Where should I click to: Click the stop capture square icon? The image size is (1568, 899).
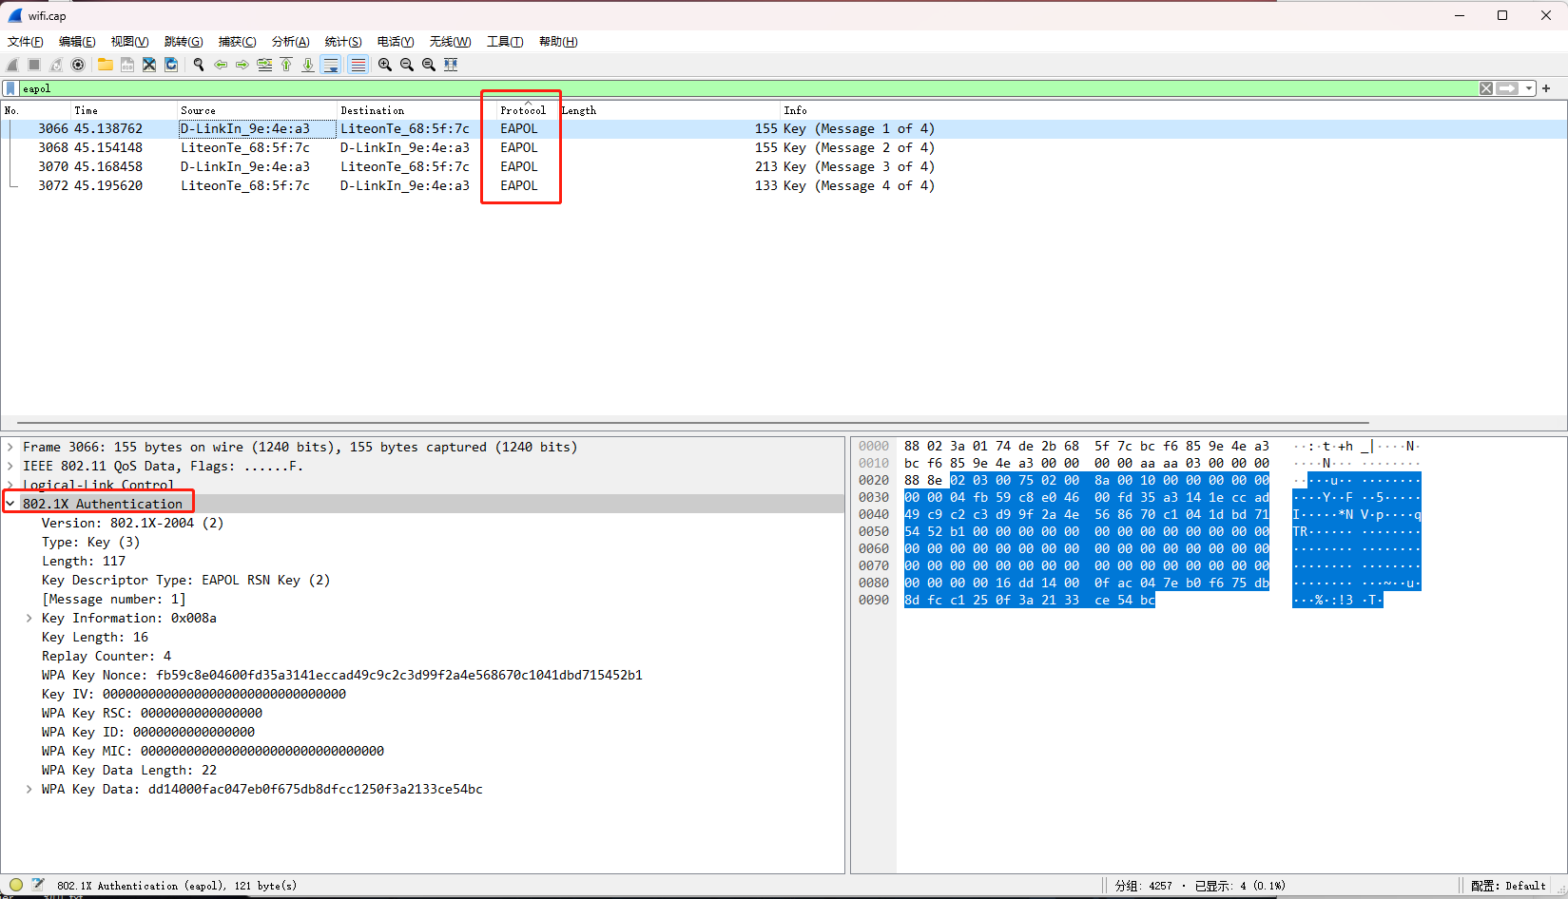34,65
